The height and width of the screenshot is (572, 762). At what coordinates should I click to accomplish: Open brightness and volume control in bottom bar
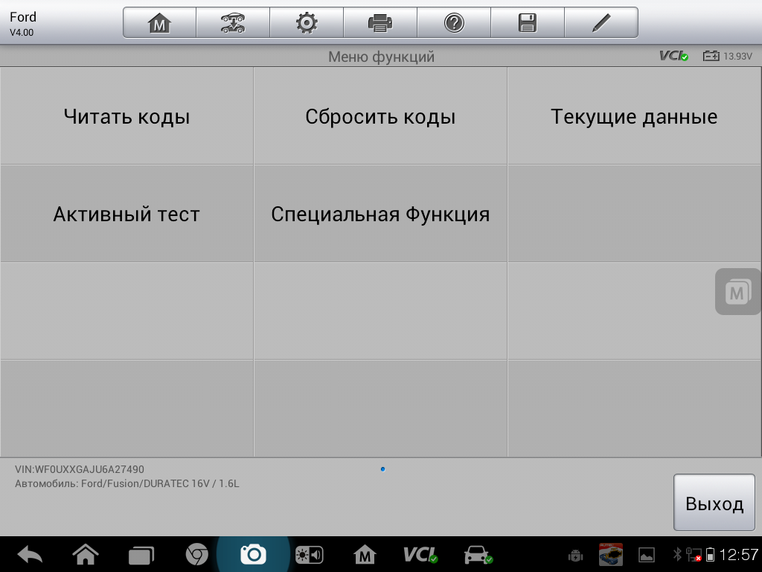[x=310, y=554]
